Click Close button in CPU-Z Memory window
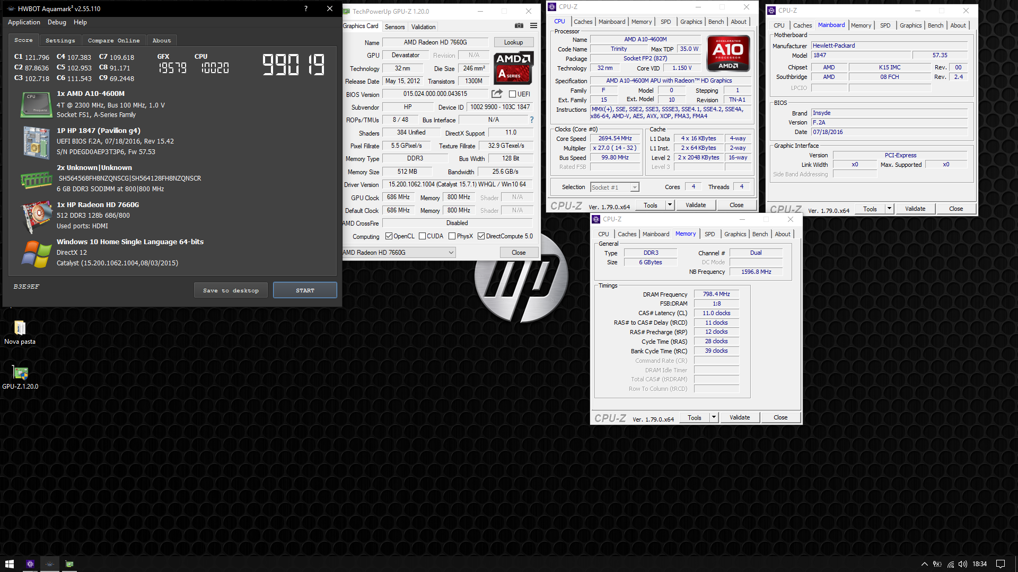Image resolution: width=1018 pixels, height=572 pixels. click(x=780, y=417)
